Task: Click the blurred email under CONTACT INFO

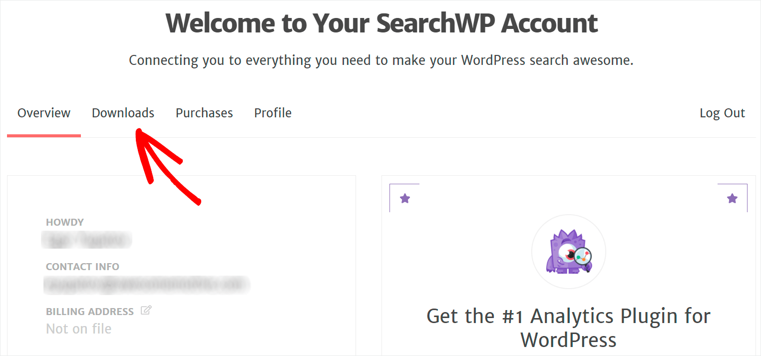Action: pyautogui.click(x=146, y=285)
